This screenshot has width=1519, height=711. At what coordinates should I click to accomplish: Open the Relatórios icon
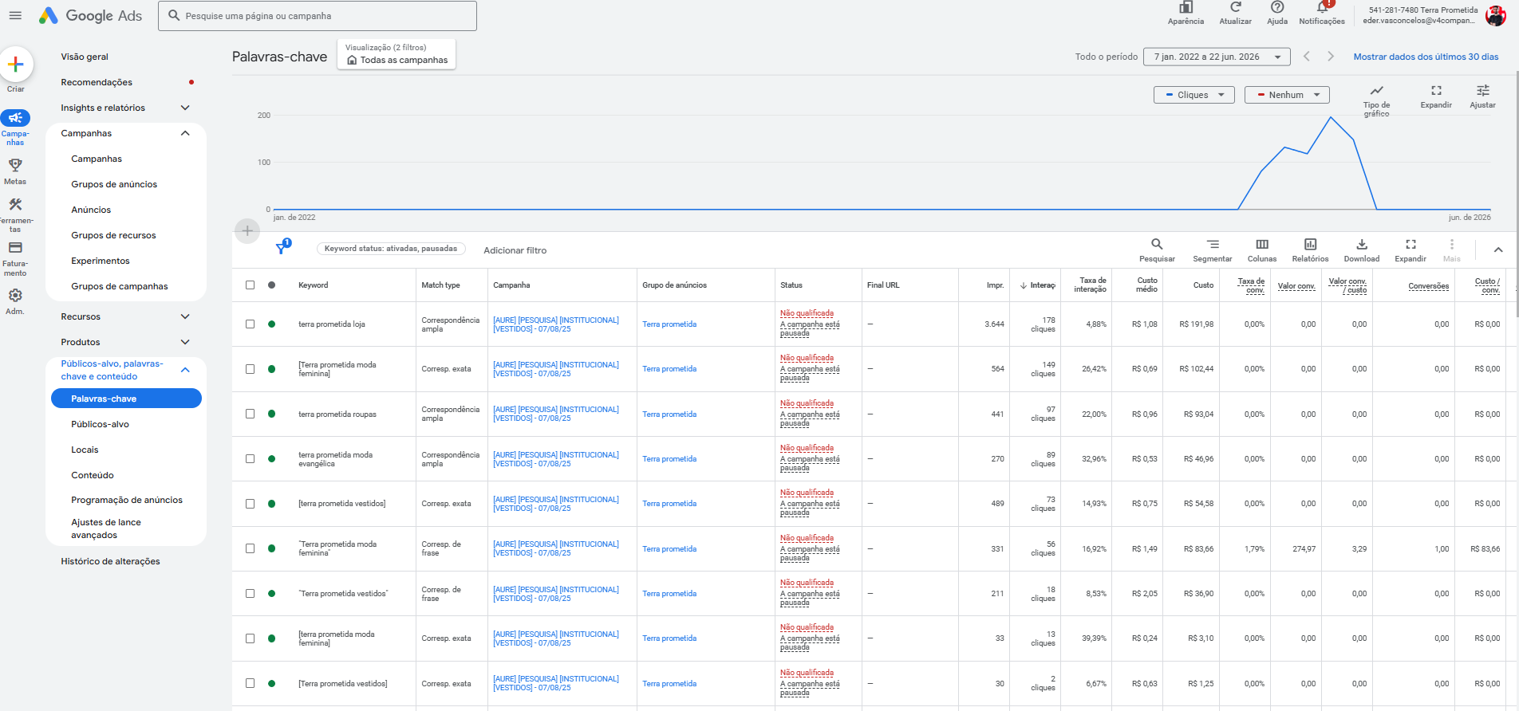coord(1310,244)
